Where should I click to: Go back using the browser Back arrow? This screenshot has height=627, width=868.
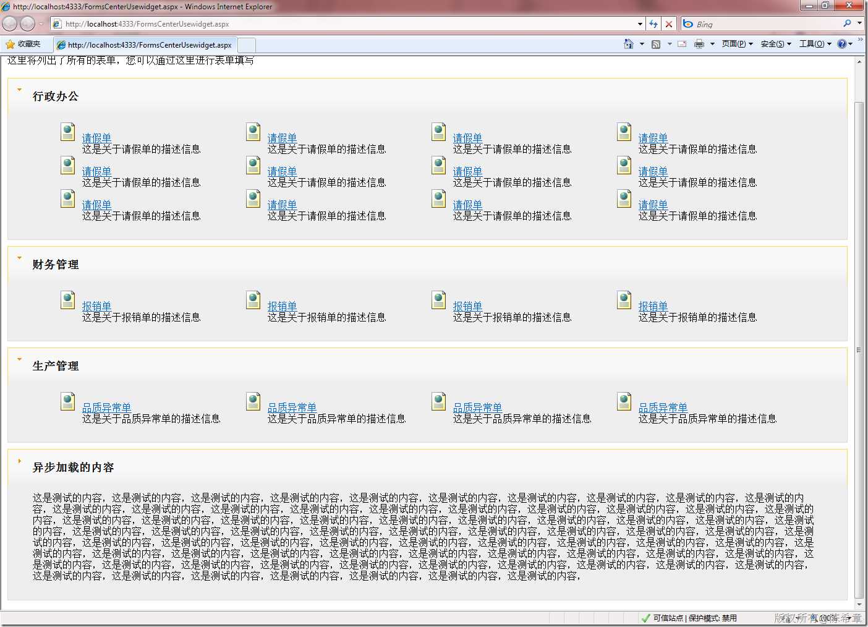10,23
